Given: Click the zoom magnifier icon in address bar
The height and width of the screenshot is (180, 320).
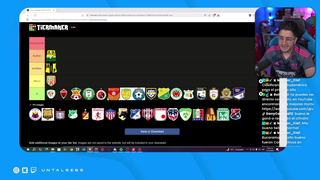Looking at the screenshot, I should coord(205,15).
